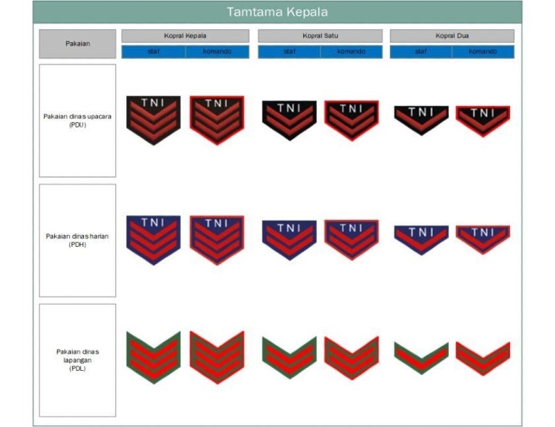Click the Kopral Kepala column header
The width and height of the screenshot is (555, 427).
click(x=185, y=36)
